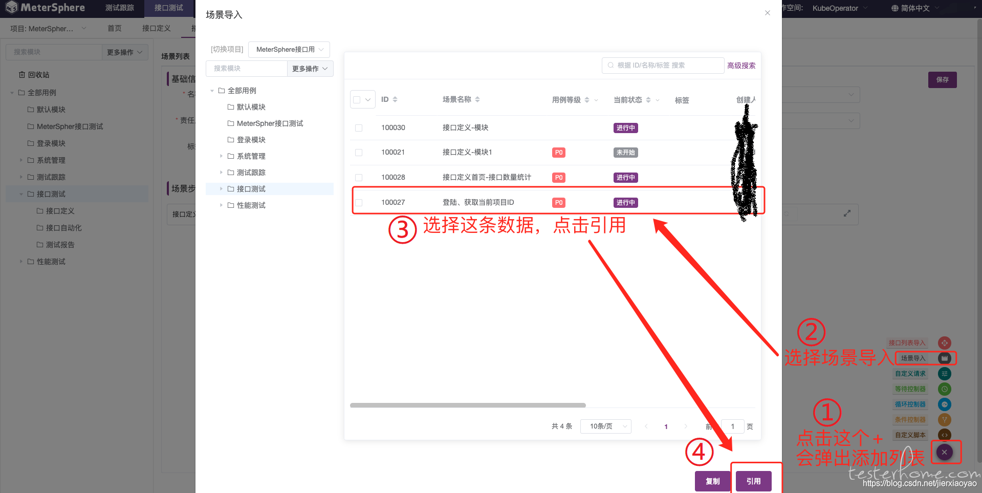Click the 自定义请求 label button
982x493 pixels.
point(910,374)
